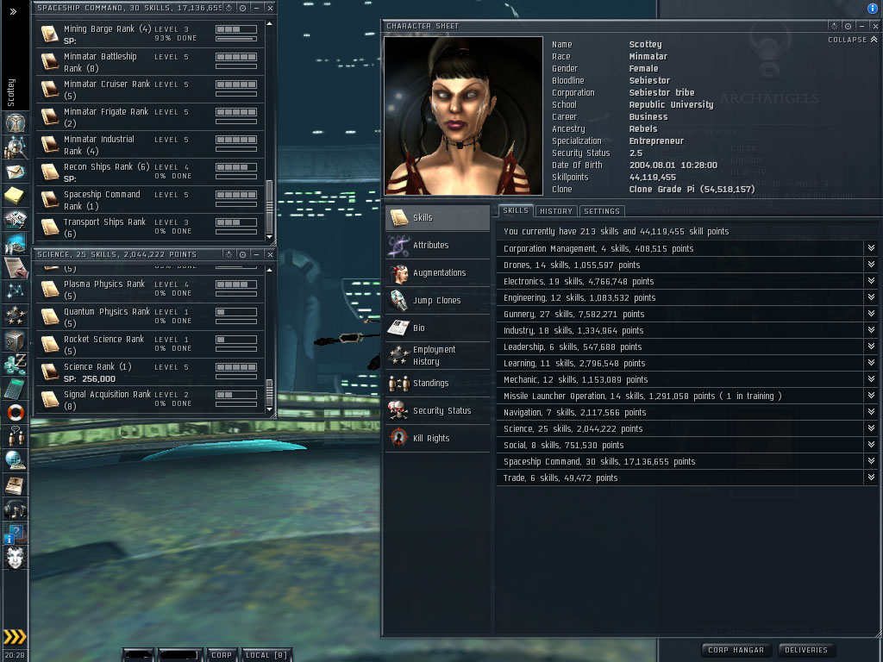Open the star map constellation icon in sidebar
This screenshot has height=662, width=883.
click(16, 291)
